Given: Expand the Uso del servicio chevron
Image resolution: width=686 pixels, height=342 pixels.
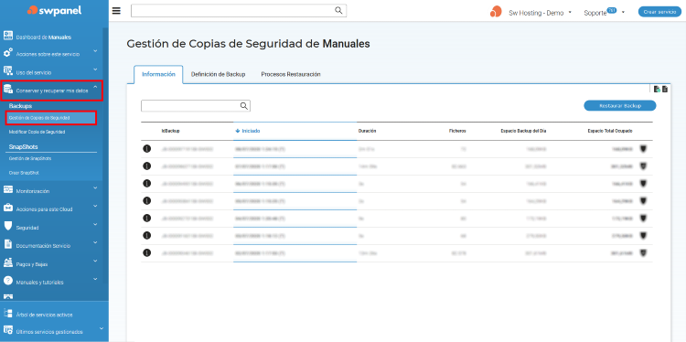Looking at the screenshot, I should (x=95, y=70).
